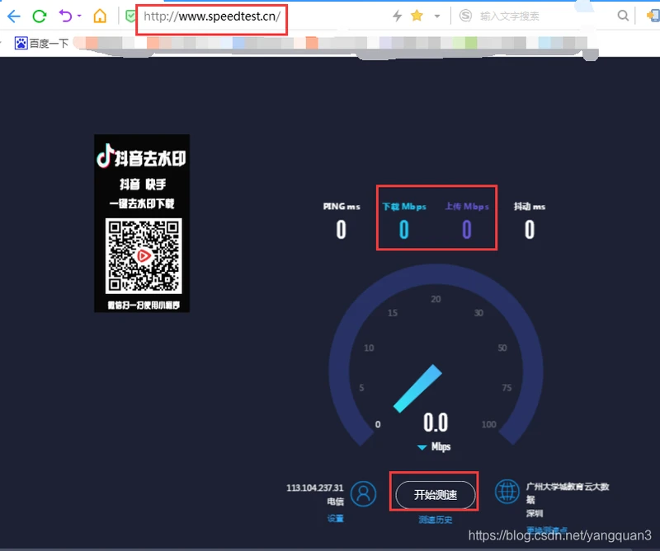Click the purple undo close-tab icon
Viewport: 660px width, 551px height.
click(65, 16)
